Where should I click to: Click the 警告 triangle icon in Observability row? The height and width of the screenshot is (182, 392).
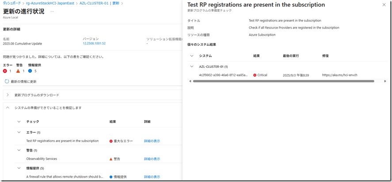point(111,159)
